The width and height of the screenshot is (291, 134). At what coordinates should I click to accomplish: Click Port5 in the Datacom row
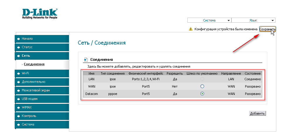pos(146,94)
